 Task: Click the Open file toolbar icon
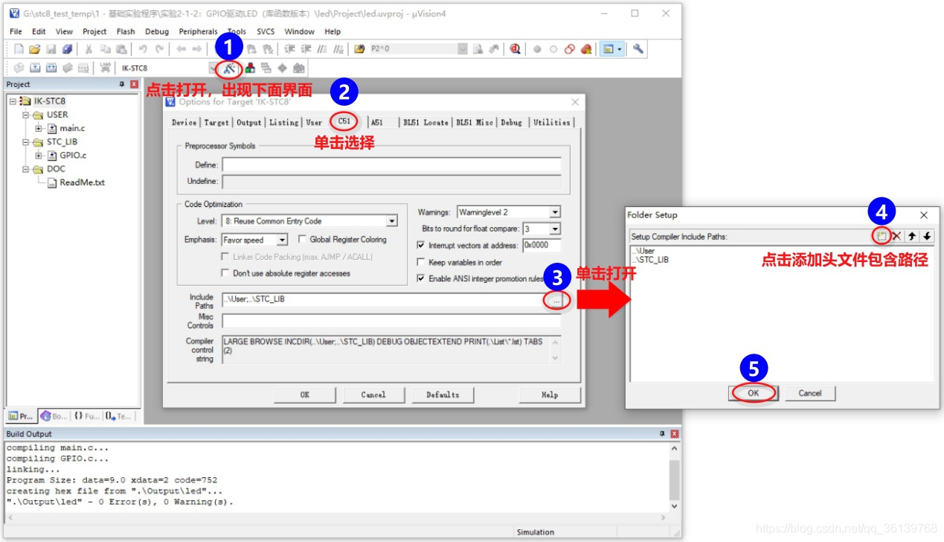(x=34, y=49)
